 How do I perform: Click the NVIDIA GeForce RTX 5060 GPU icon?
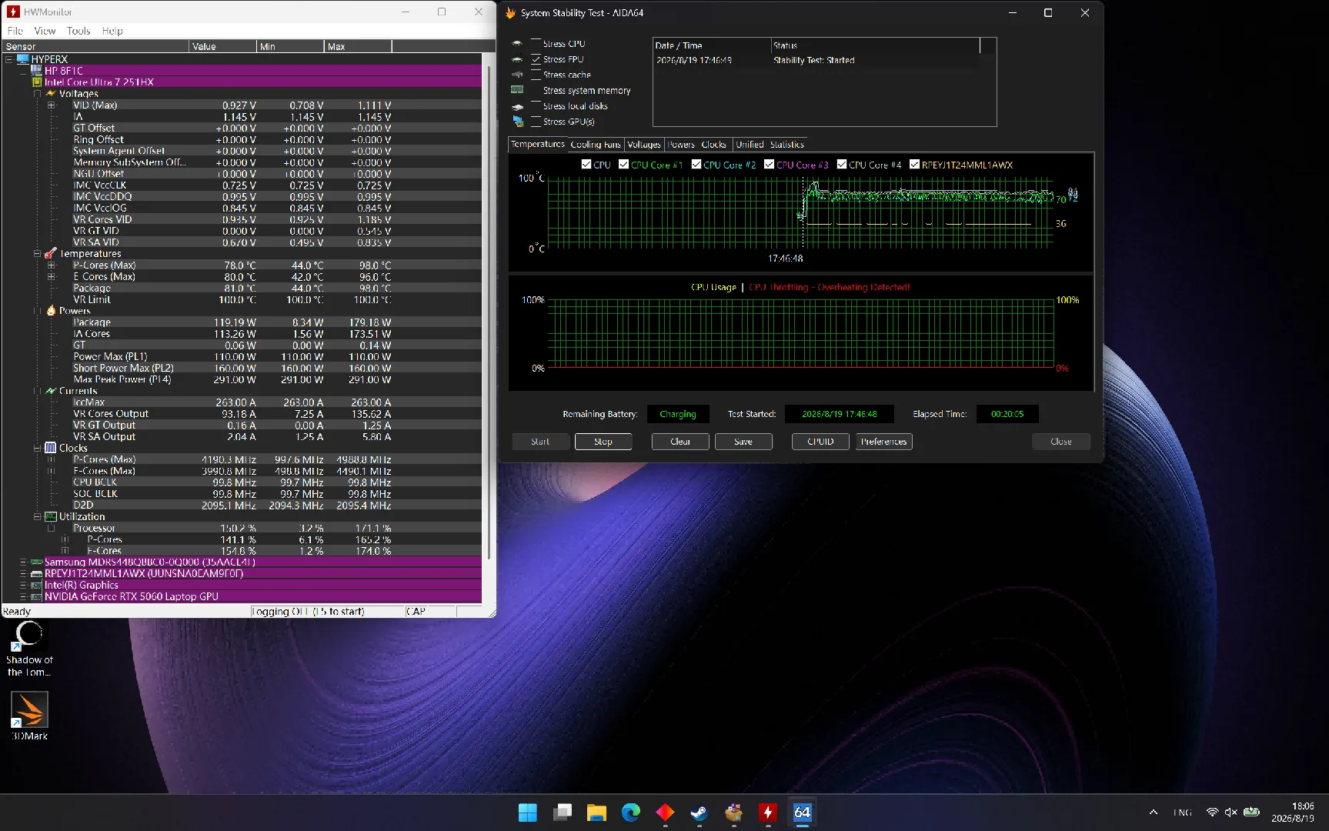click(x=36, y=597)
